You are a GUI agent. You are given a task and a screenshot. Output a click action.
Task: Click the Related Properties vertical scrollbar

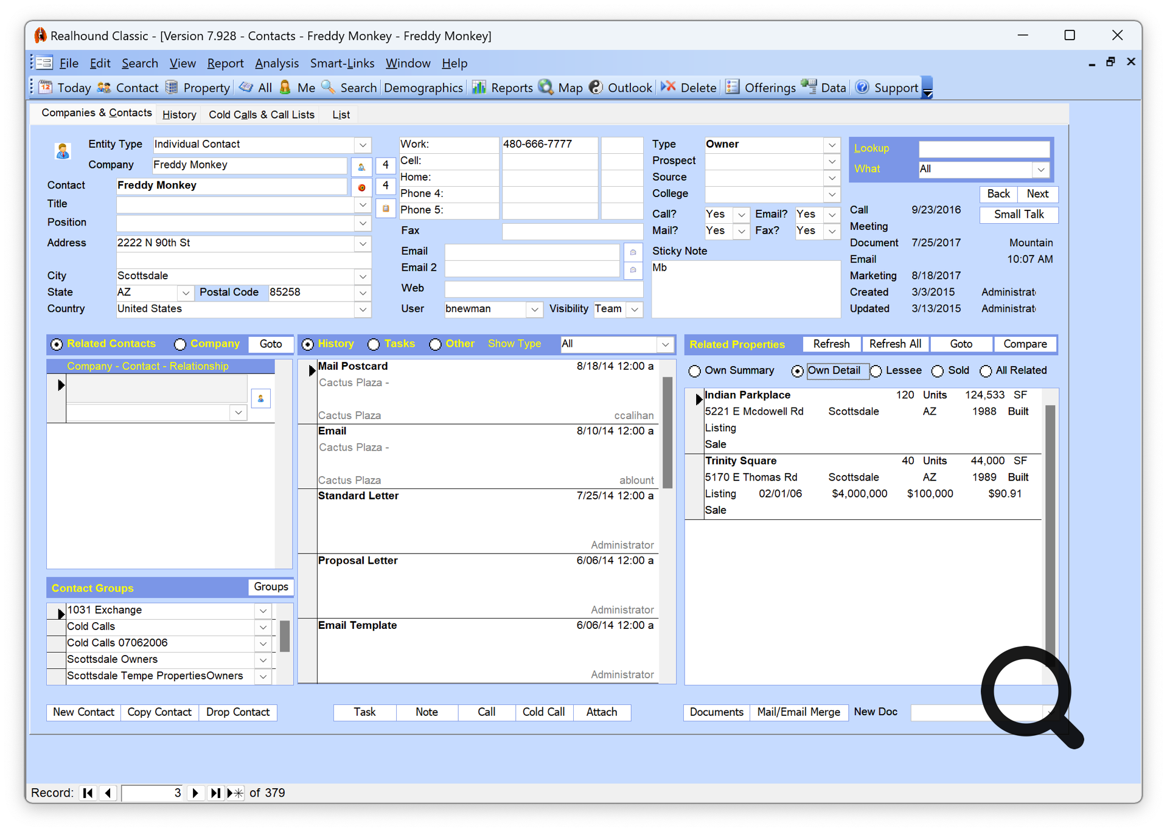(x=1050, y=535)
